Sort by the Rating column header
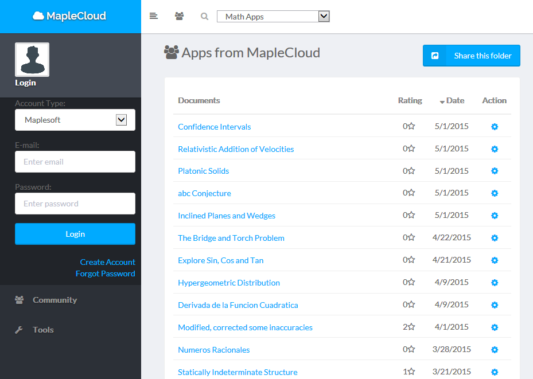The width and height of the screenshot is (533, 379). [410, 100]
